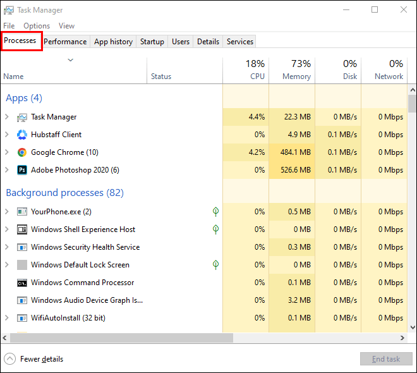Click the Windows Shell Experience Host icon
Viewport: 417px width, 373px height.
point(22,229)
